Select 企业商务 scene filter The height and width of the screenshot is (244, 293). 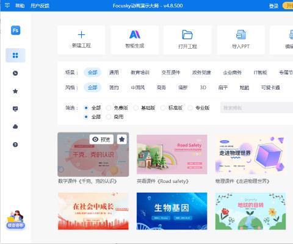point(233,73)
